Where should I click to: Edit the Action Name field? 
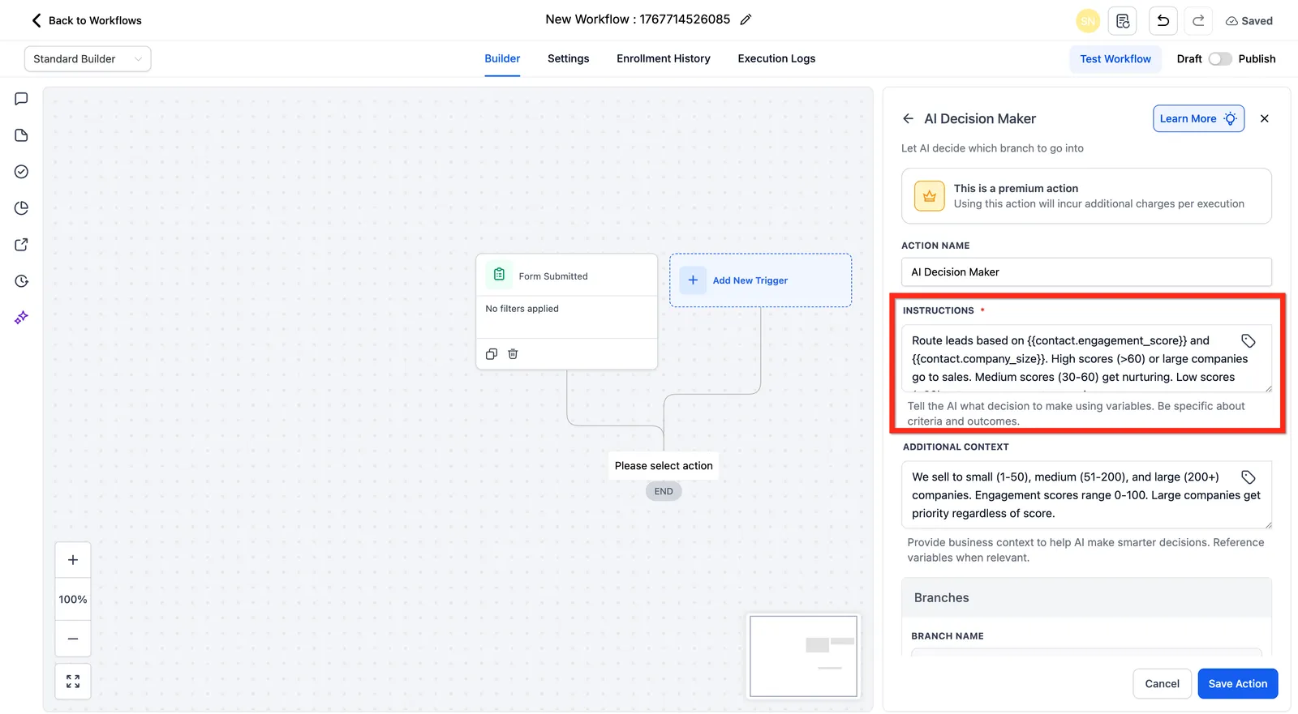1086,272
